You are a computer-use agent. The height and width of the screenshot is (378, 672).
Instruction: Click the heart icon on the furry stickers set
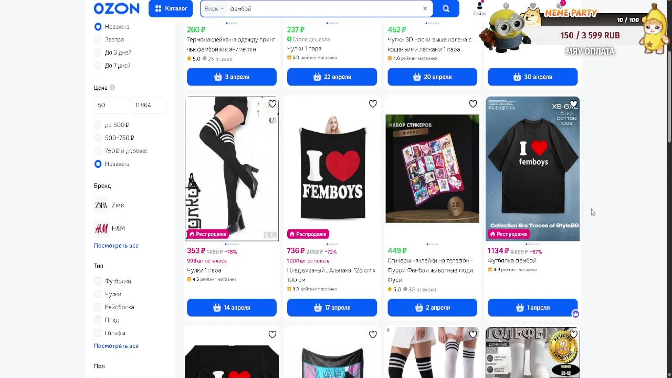[473, 104]
